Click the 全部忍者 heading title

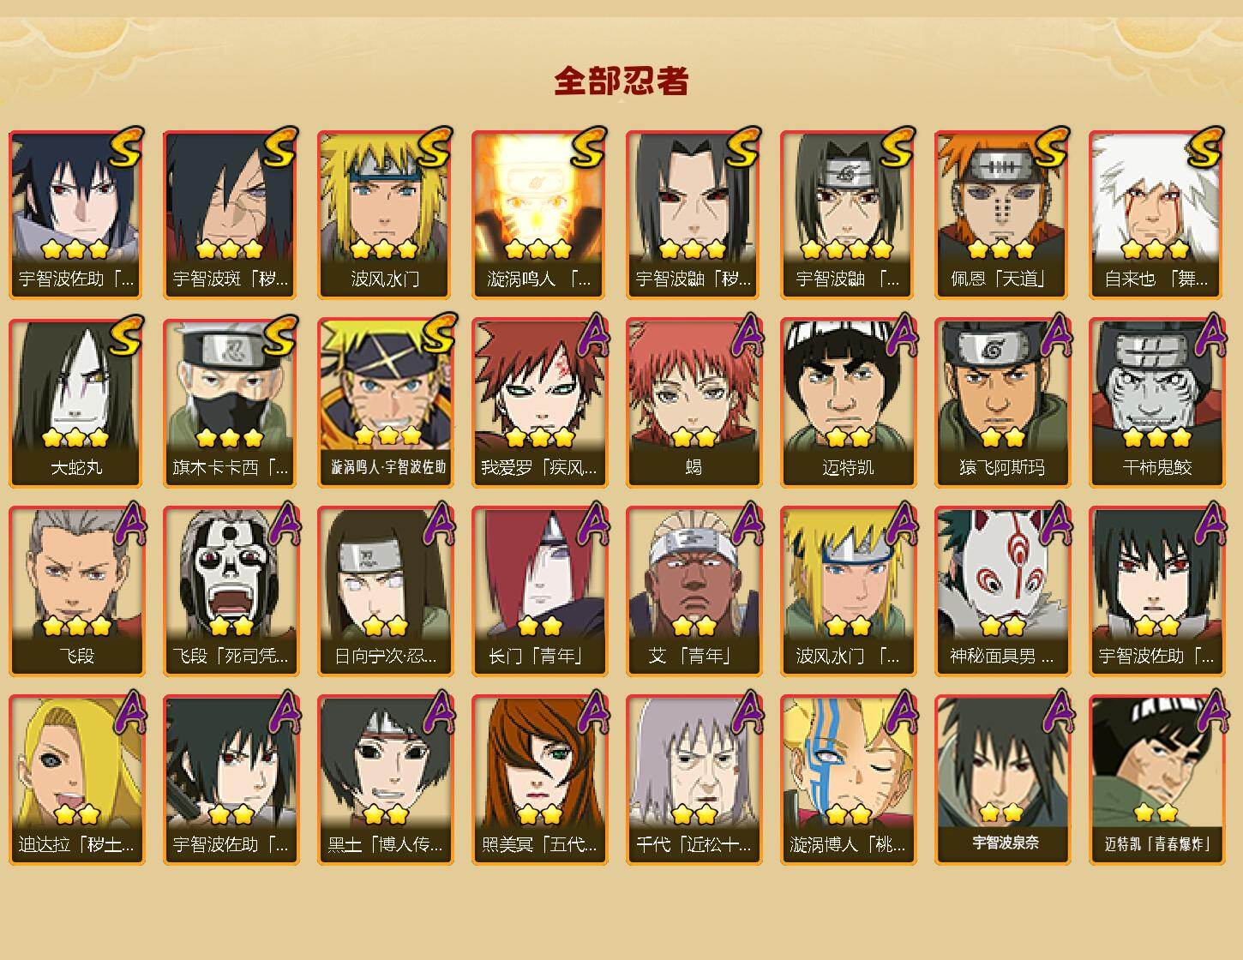point(621,81)
